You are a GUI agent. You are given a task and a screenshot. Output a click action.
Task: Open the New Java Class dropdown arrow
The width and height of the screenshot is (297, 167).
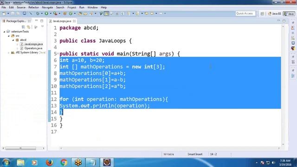75,13
